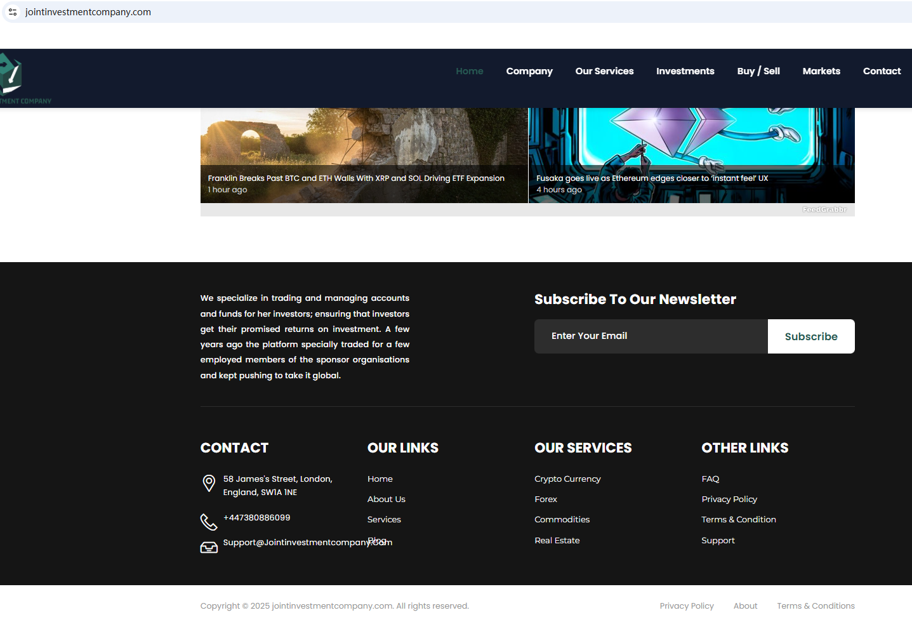This screenshot has width=912, height=622.
Task: Open the FAQ link in Other Links
Action: 710,479
